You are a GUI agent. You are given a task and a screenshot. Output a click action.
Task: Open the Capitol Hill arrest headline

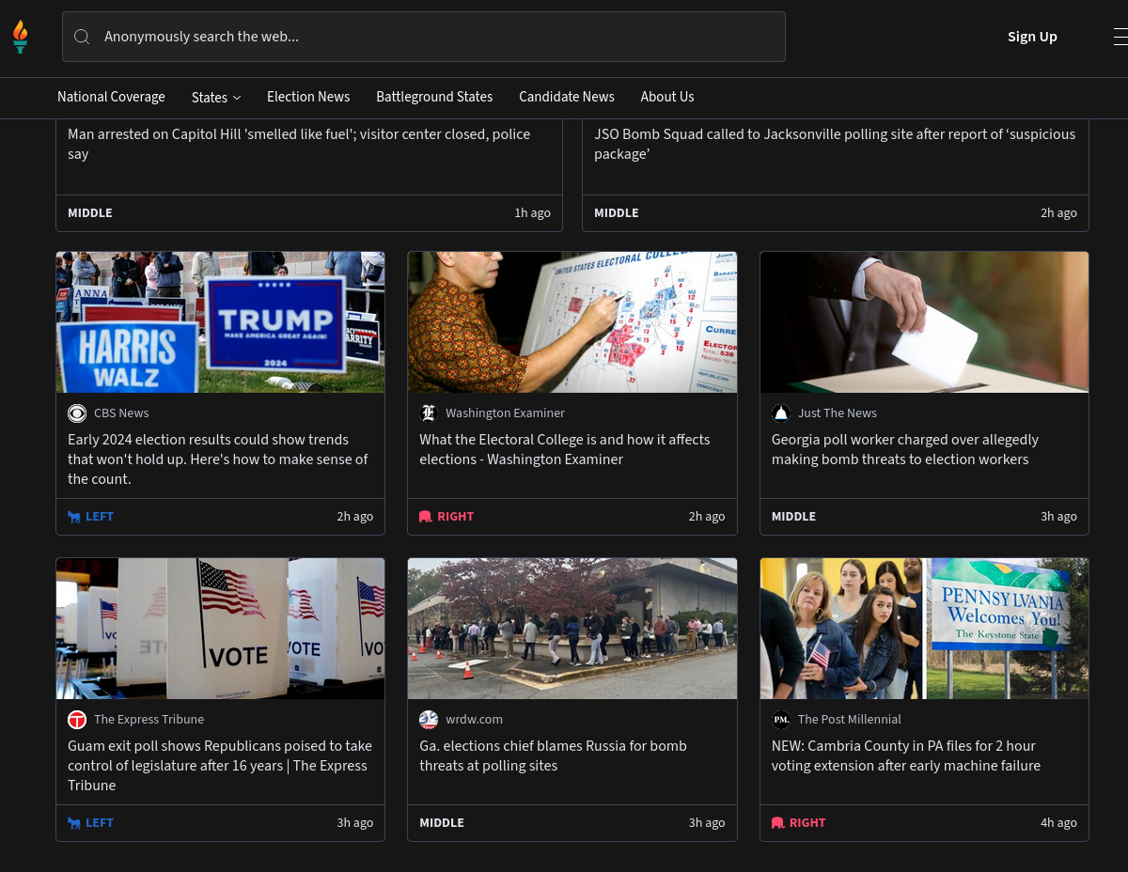click(x=299, y=144)
